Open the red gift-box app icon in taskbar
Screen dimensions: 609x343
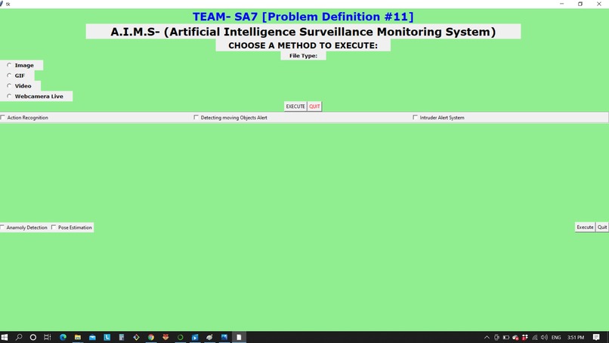165,337
